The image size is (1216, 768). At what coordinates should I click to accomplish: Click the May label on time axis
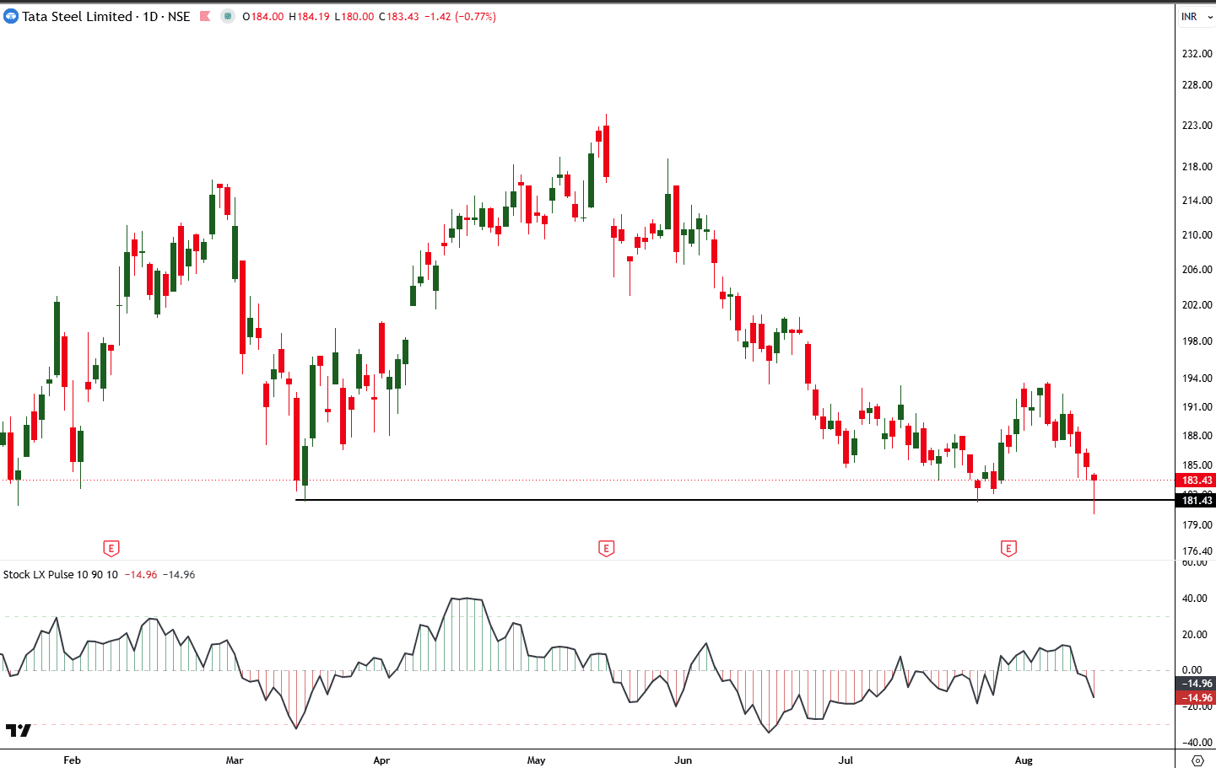[537, 760]
